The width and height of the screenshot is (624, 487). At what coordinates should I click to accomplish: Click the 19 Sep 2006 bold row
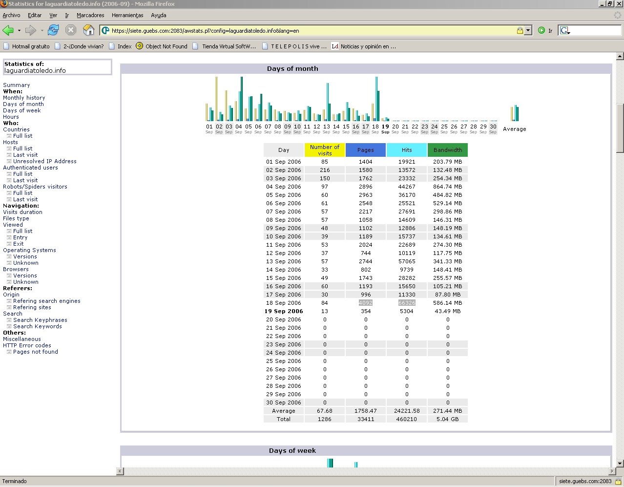(284, 311)
